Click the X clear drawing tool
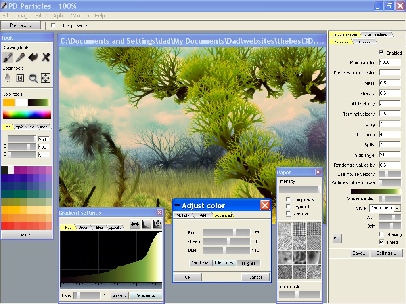This screenshot has height=304, width=406. pos(46,57)
